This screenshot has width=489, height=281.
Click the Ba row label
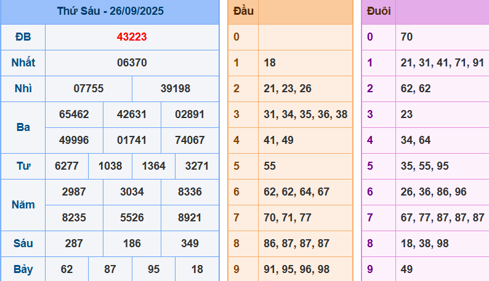(23, 127)
